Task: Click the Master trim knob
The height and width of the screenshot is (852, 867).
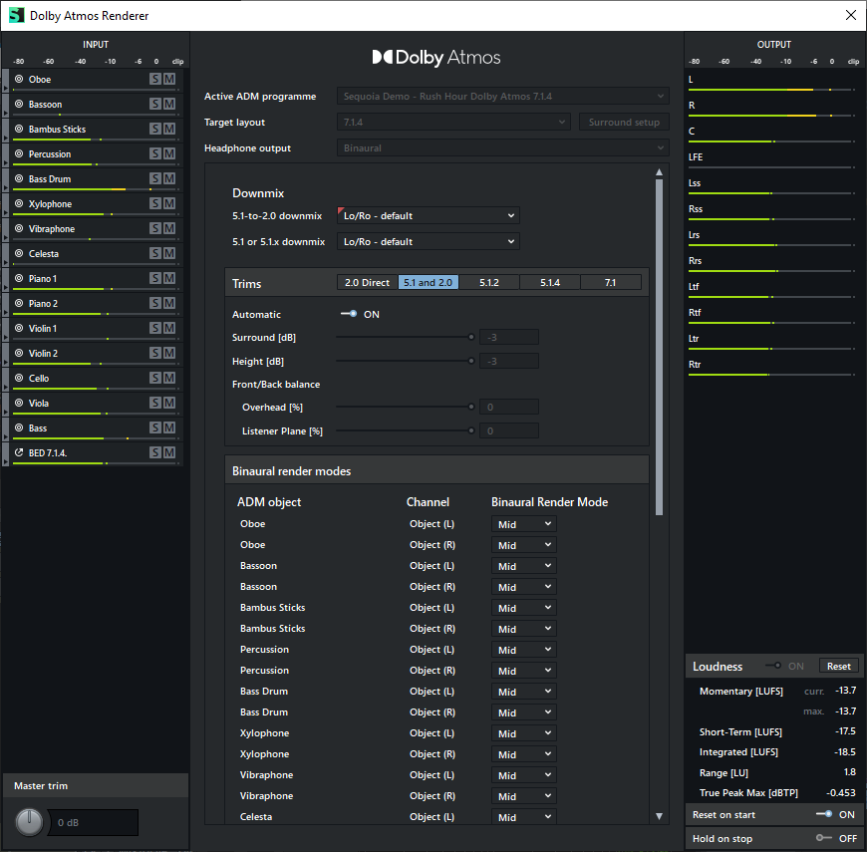Action: click(30, 822)
